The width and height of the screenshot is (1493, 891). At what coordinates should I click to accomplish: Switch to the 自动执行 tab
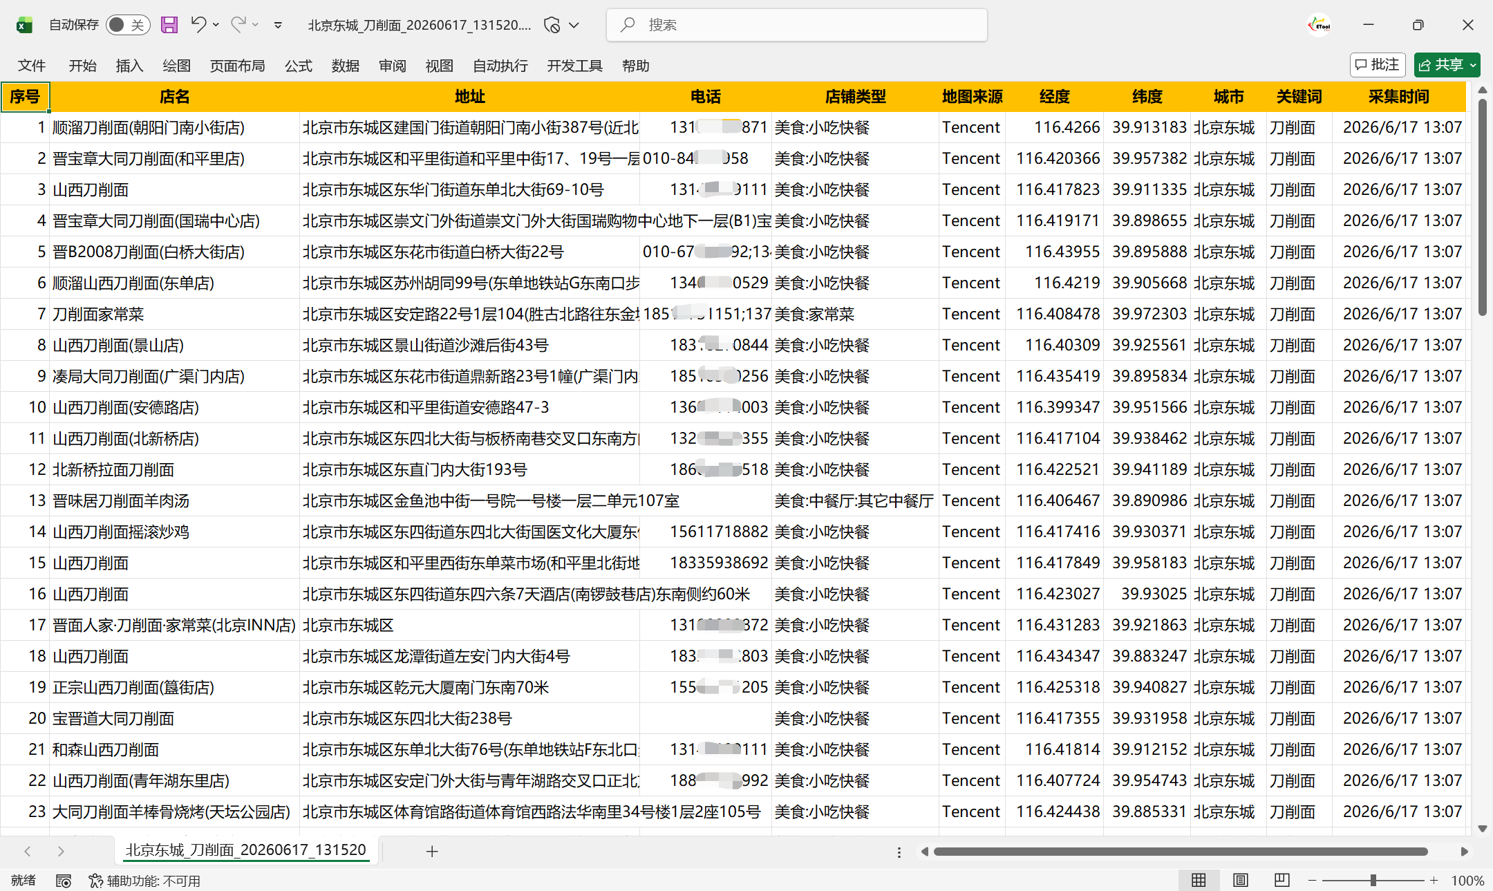[500, 66]
